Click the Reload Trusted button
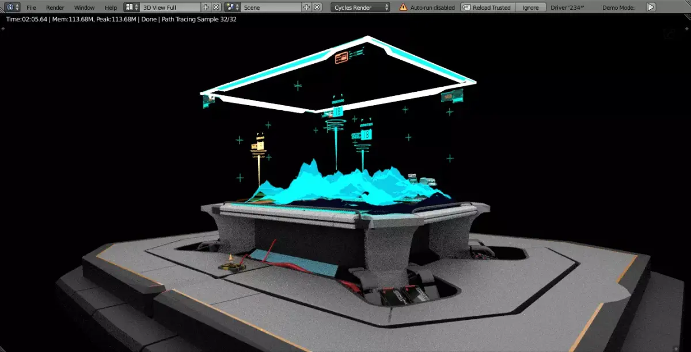 point(487,7)
